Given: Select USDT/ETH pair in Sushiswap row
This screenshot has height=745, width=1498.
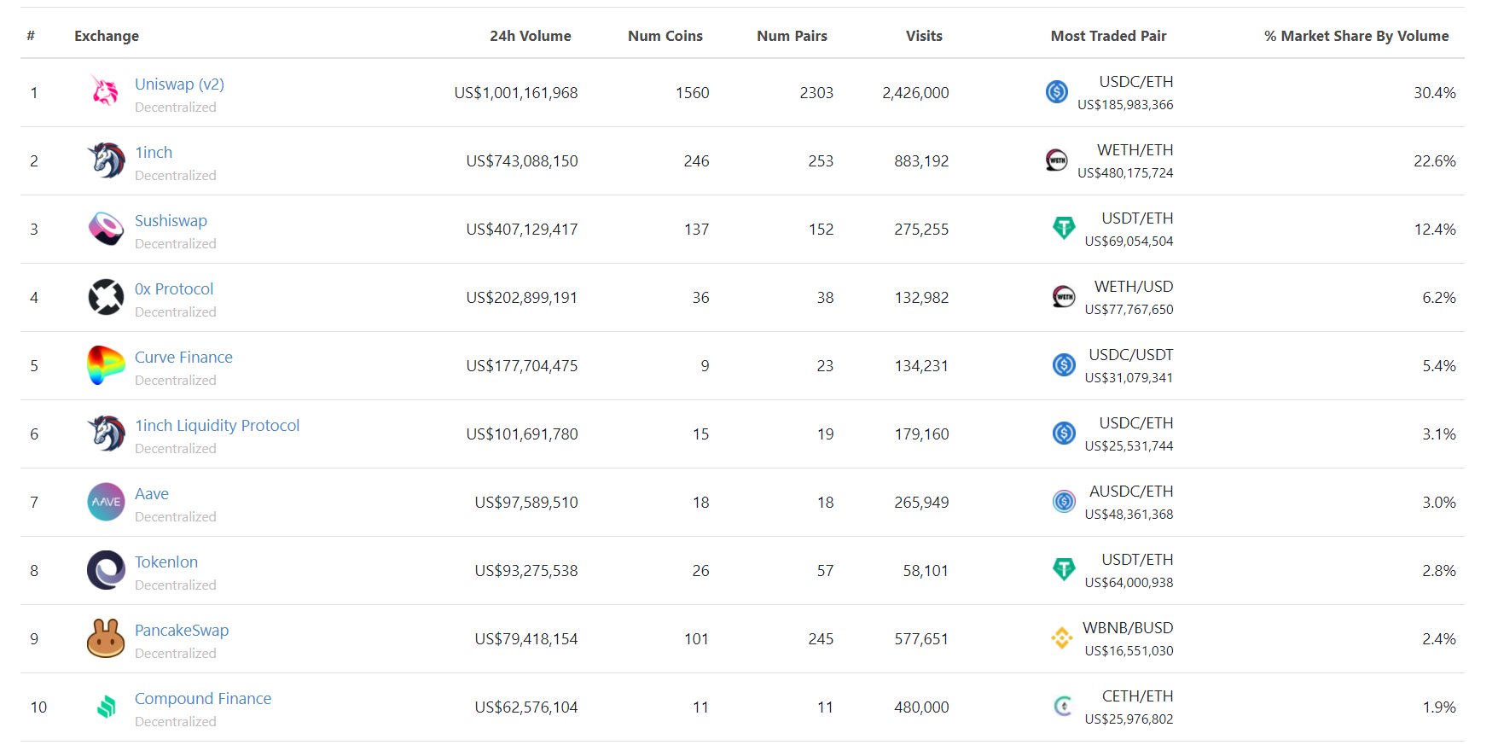Looking at the screenshot, I should click(1137, 218).
